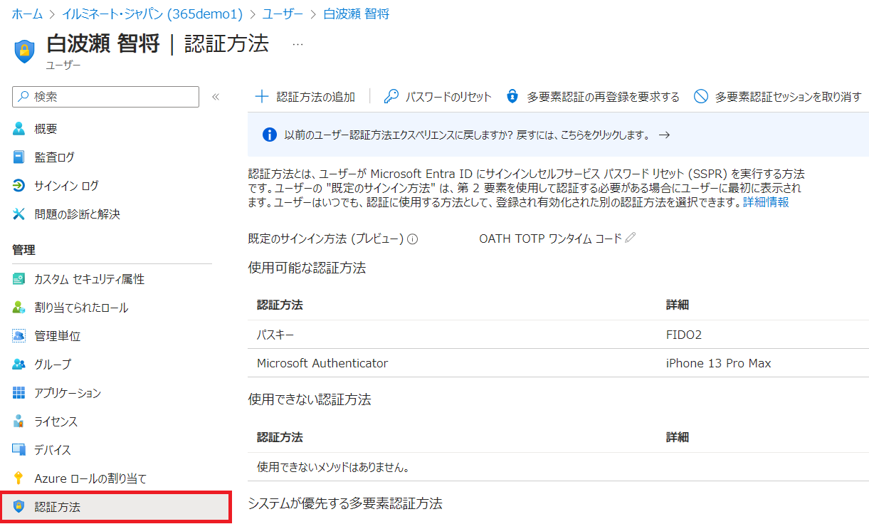Select the パスキー table row
This screenshot has width=869, height=529.
(558, 334)
